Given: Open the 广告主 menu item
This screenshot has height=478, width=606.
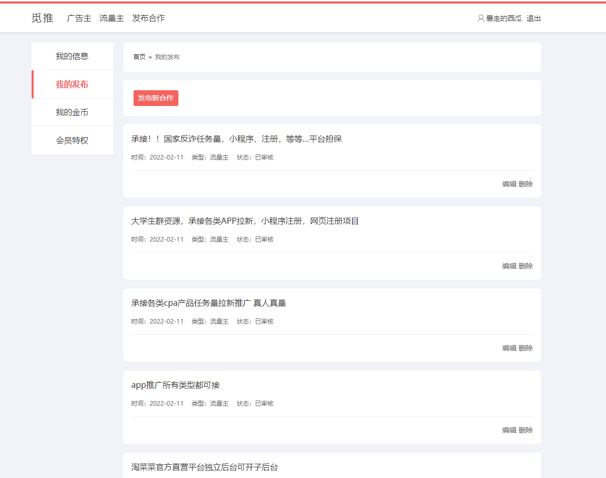Looking at the screenshot, I should click(x=79, y=18).
